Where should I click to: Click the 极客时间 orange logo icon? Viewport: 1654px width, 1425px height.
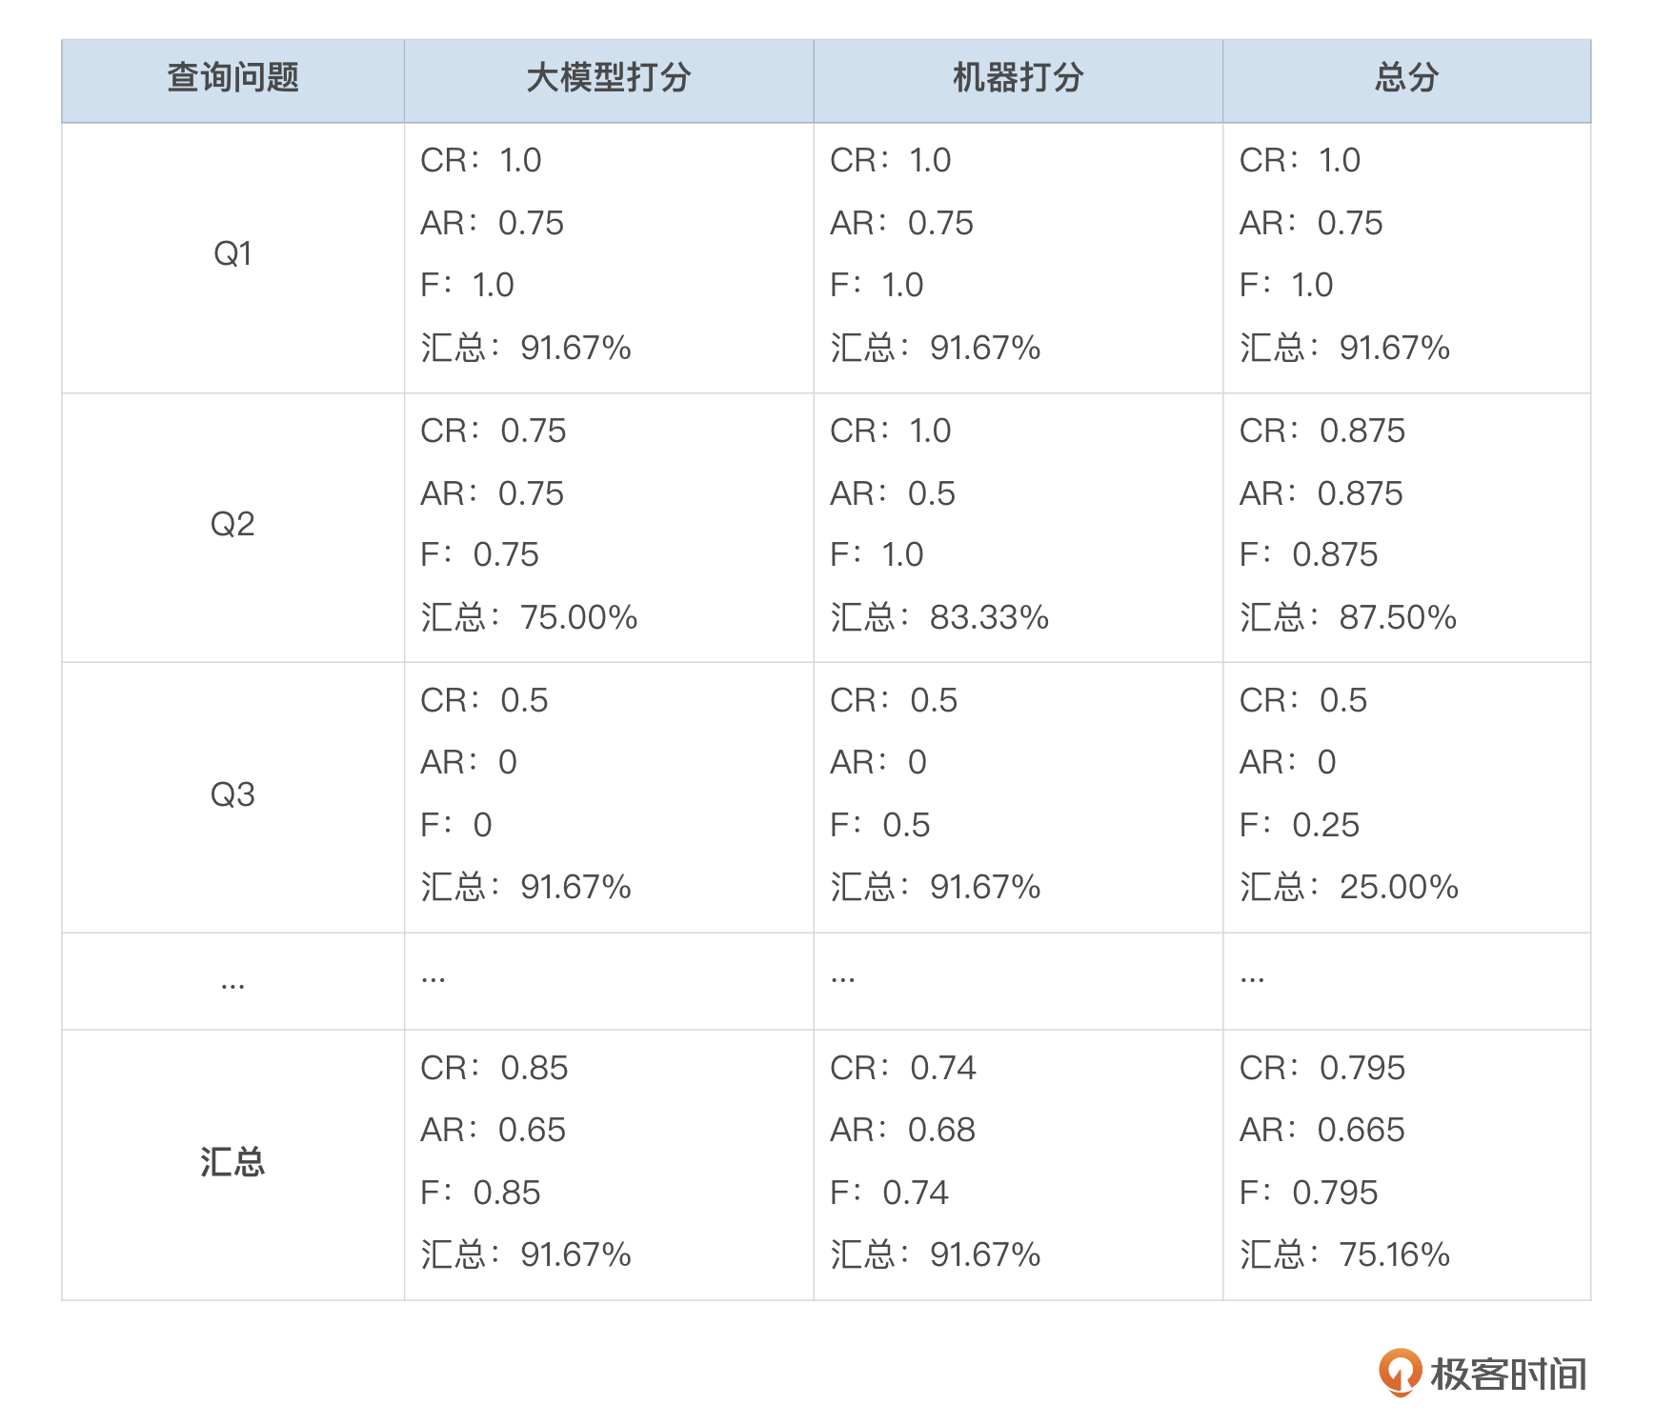[x=1400, y=1373]
